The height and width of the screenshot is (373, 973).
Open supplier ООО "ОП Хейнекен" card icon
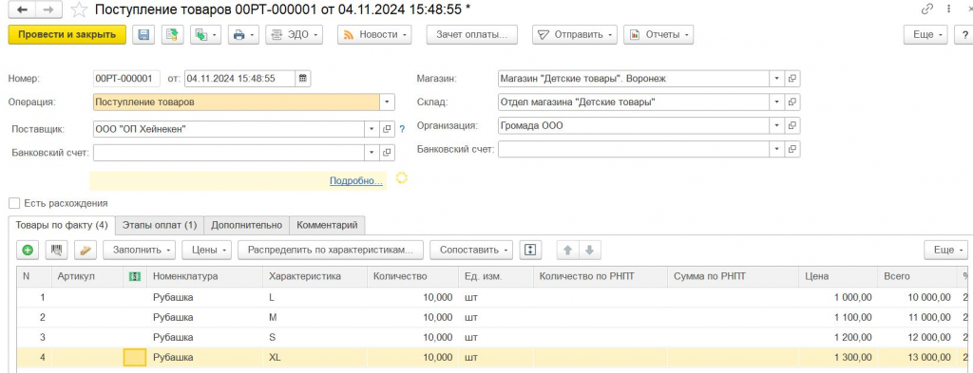(x=387, y=129)
